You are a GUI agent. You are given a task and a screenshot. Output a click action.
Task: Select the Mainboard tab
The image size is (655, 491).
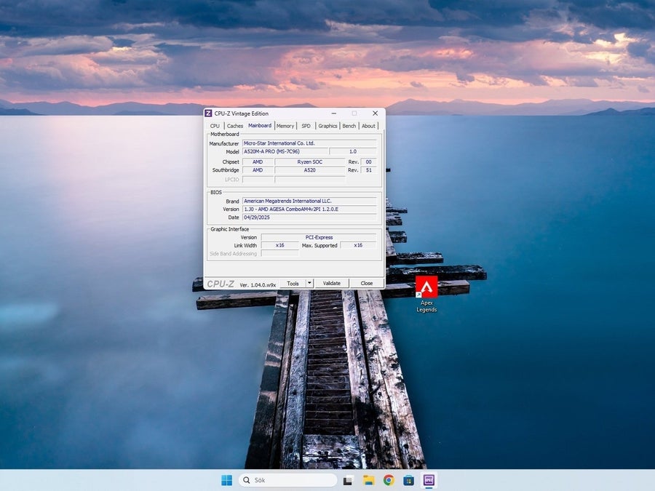[260, 125]
